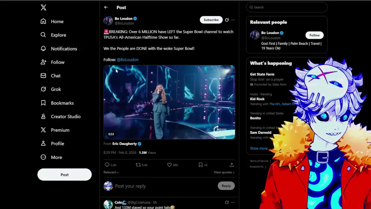Open View quotes chevron link

click(224, 172)
